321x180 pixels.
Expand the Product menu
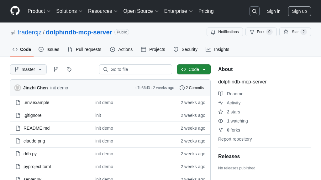coord(39,11)
